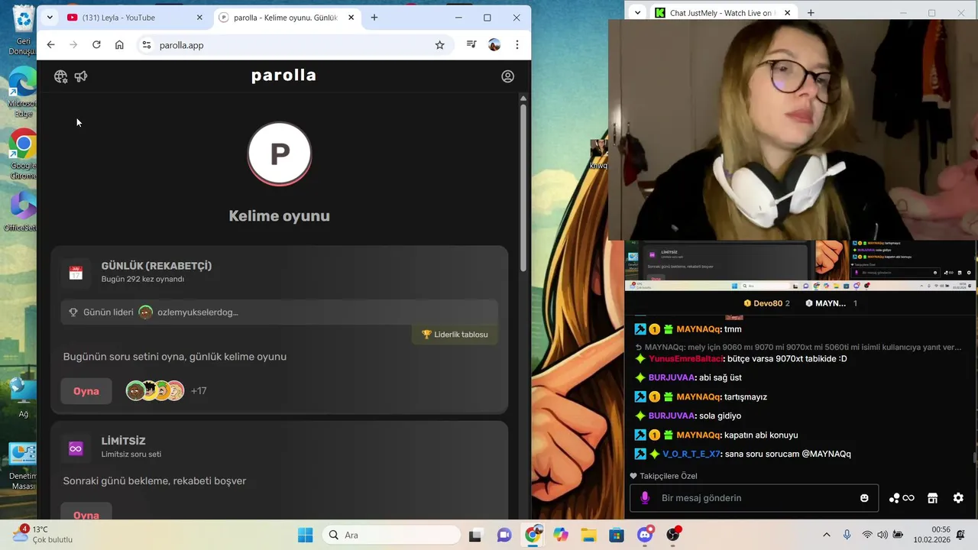Click the taskbar Ara search box
This screenshot has height=550, width=978.
[x=391, y=535]
